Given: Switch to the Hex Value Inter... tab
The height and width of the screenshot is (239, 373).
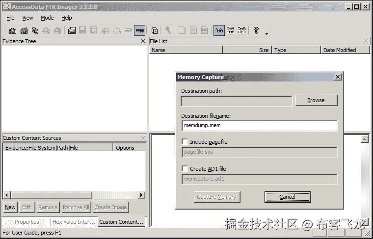Looking at the screenshot, I should pyautogui.click(x=74, y=222).
